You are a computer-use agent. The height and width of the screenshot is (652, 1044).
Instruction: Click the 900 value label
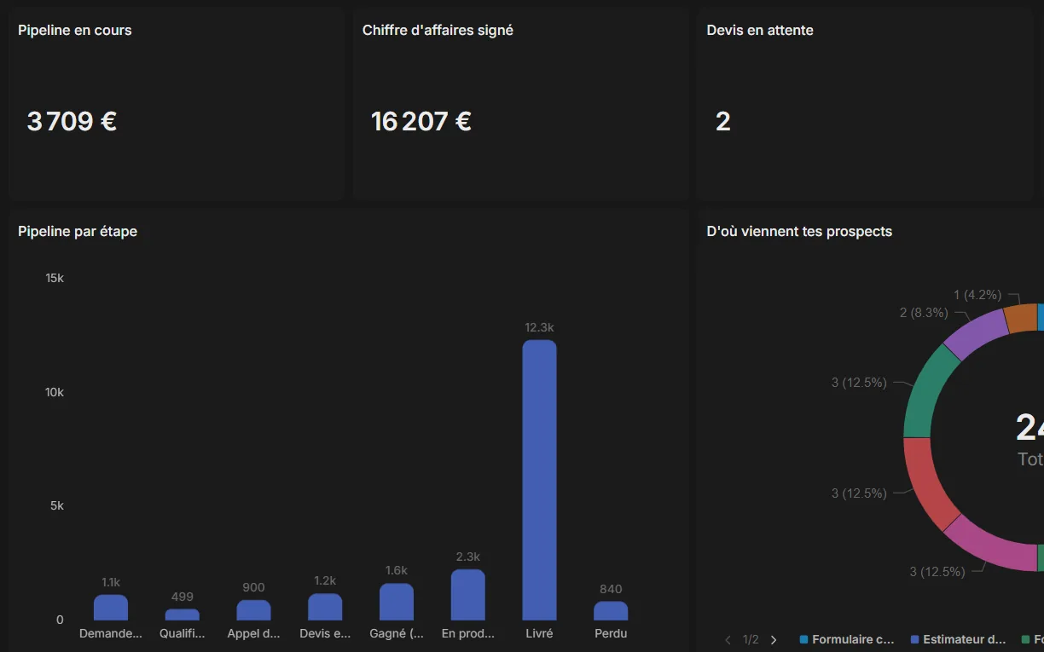pos(253,587)
